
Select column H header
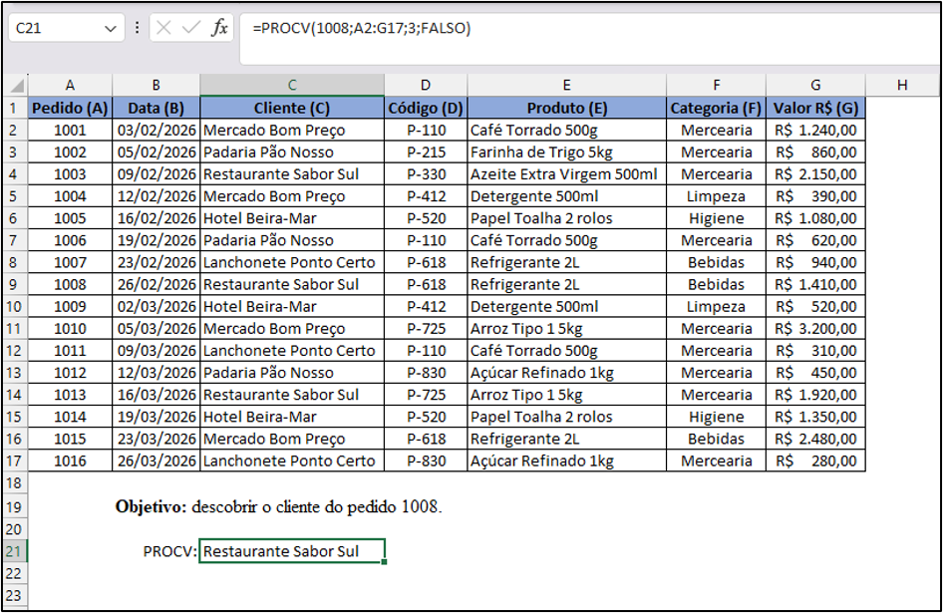click(x=901, y=85)
